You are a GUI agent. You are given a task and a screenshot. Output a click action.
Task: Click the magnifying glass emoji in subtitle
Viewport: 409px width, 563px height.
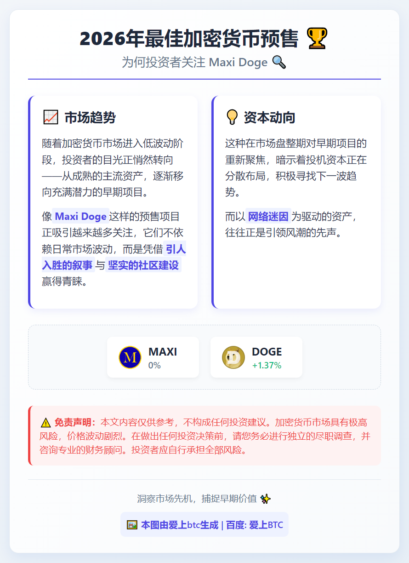click(279, 62)
